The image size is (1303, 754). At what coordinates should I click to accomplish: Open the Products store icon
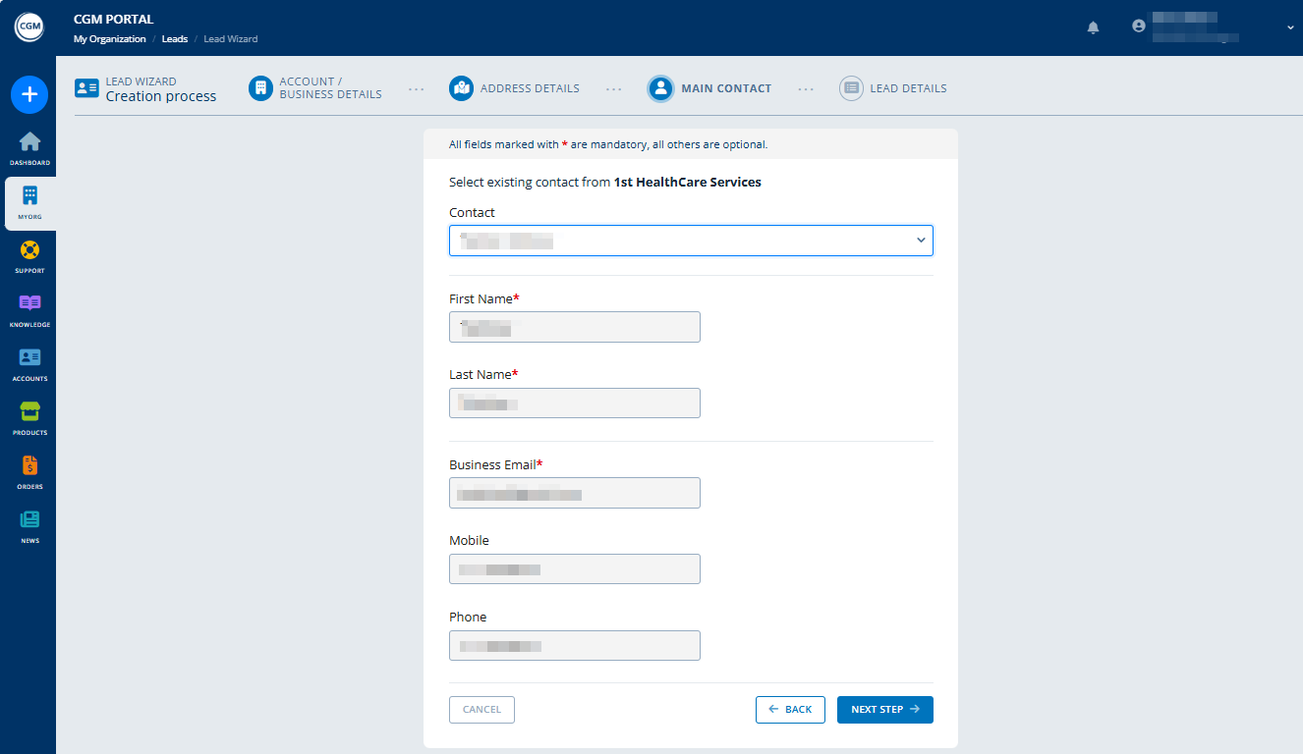(29, 413)
